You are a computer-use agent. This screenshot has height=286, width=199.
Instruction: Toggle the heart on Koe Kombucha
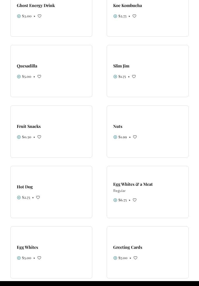click(134, 16)
